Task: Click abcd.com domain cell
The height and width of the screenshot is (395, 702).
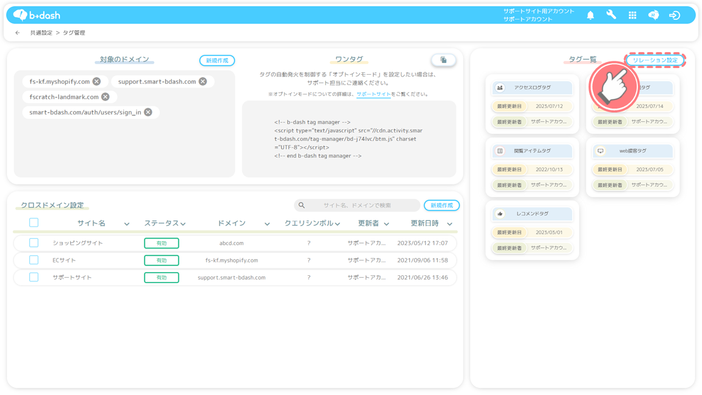Action: (x=231, y=243)
